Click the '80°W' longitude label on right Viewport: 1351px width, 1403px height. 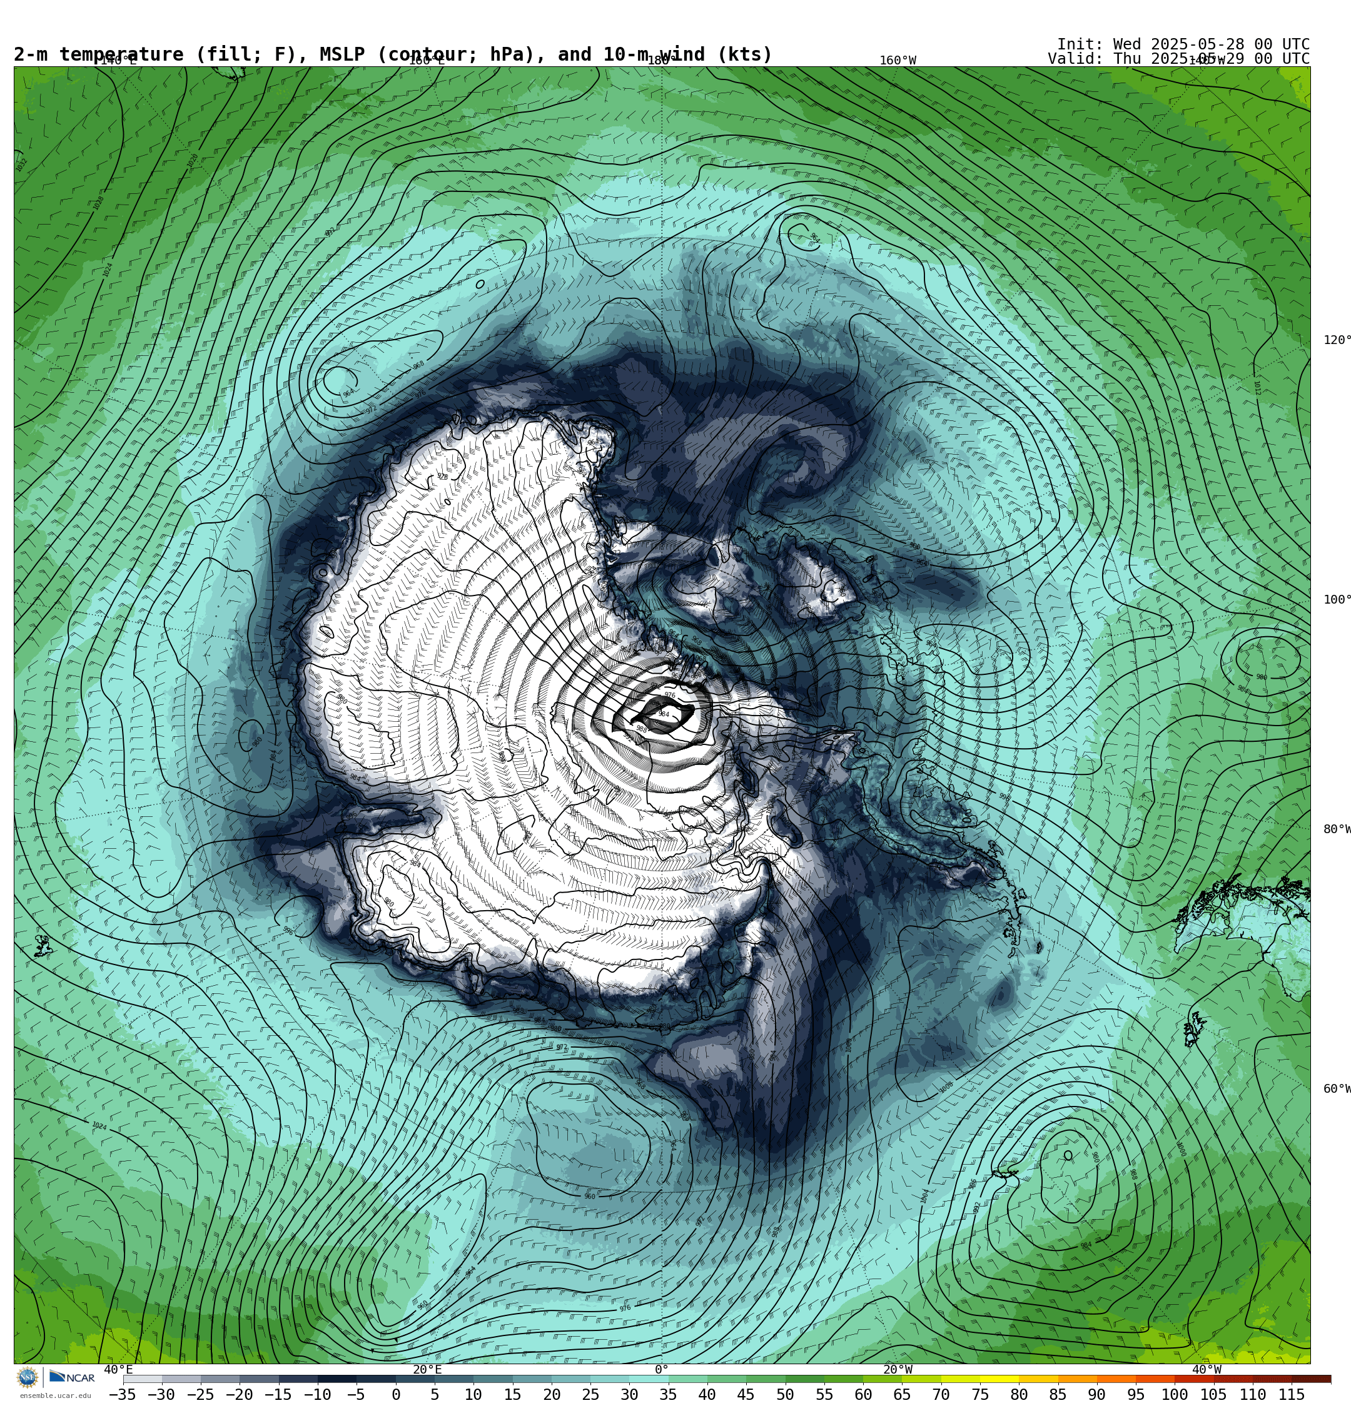tap(1337, 829)
